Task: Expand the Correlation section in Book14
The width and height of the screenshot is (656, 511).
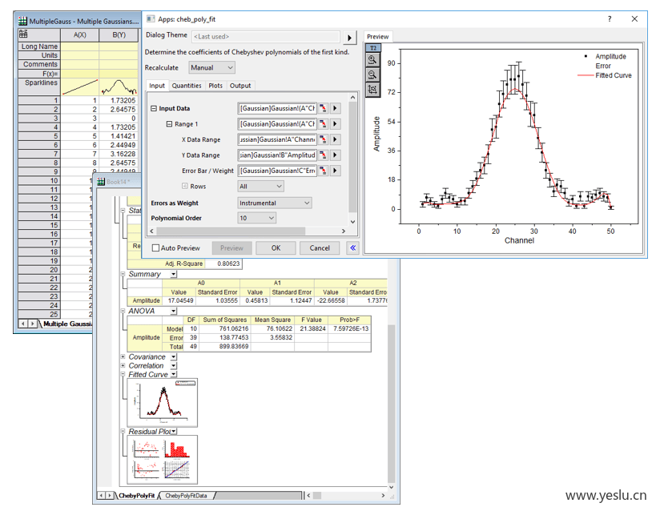Action: coord(123,366)
